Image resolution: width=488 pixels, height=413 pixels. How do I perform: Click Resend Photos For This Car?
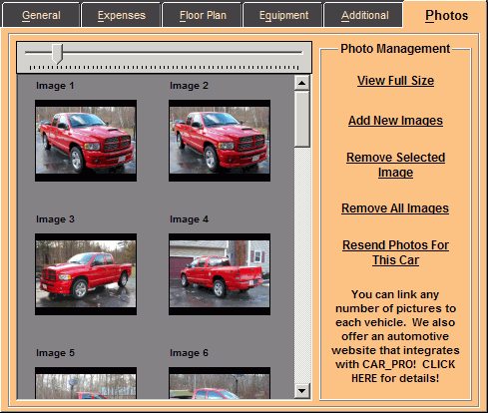(395, 252)
